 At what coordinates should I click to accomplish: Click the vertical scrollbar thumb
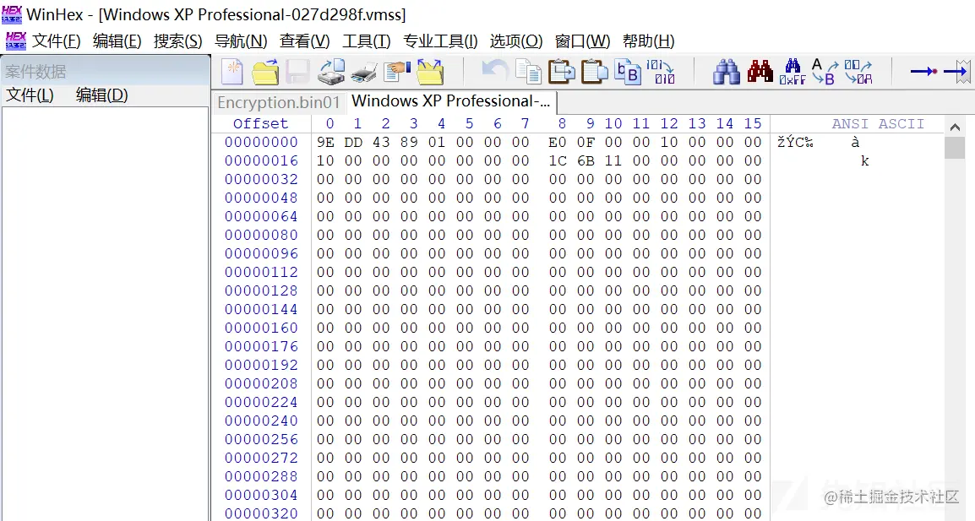[x=955, y=148]
